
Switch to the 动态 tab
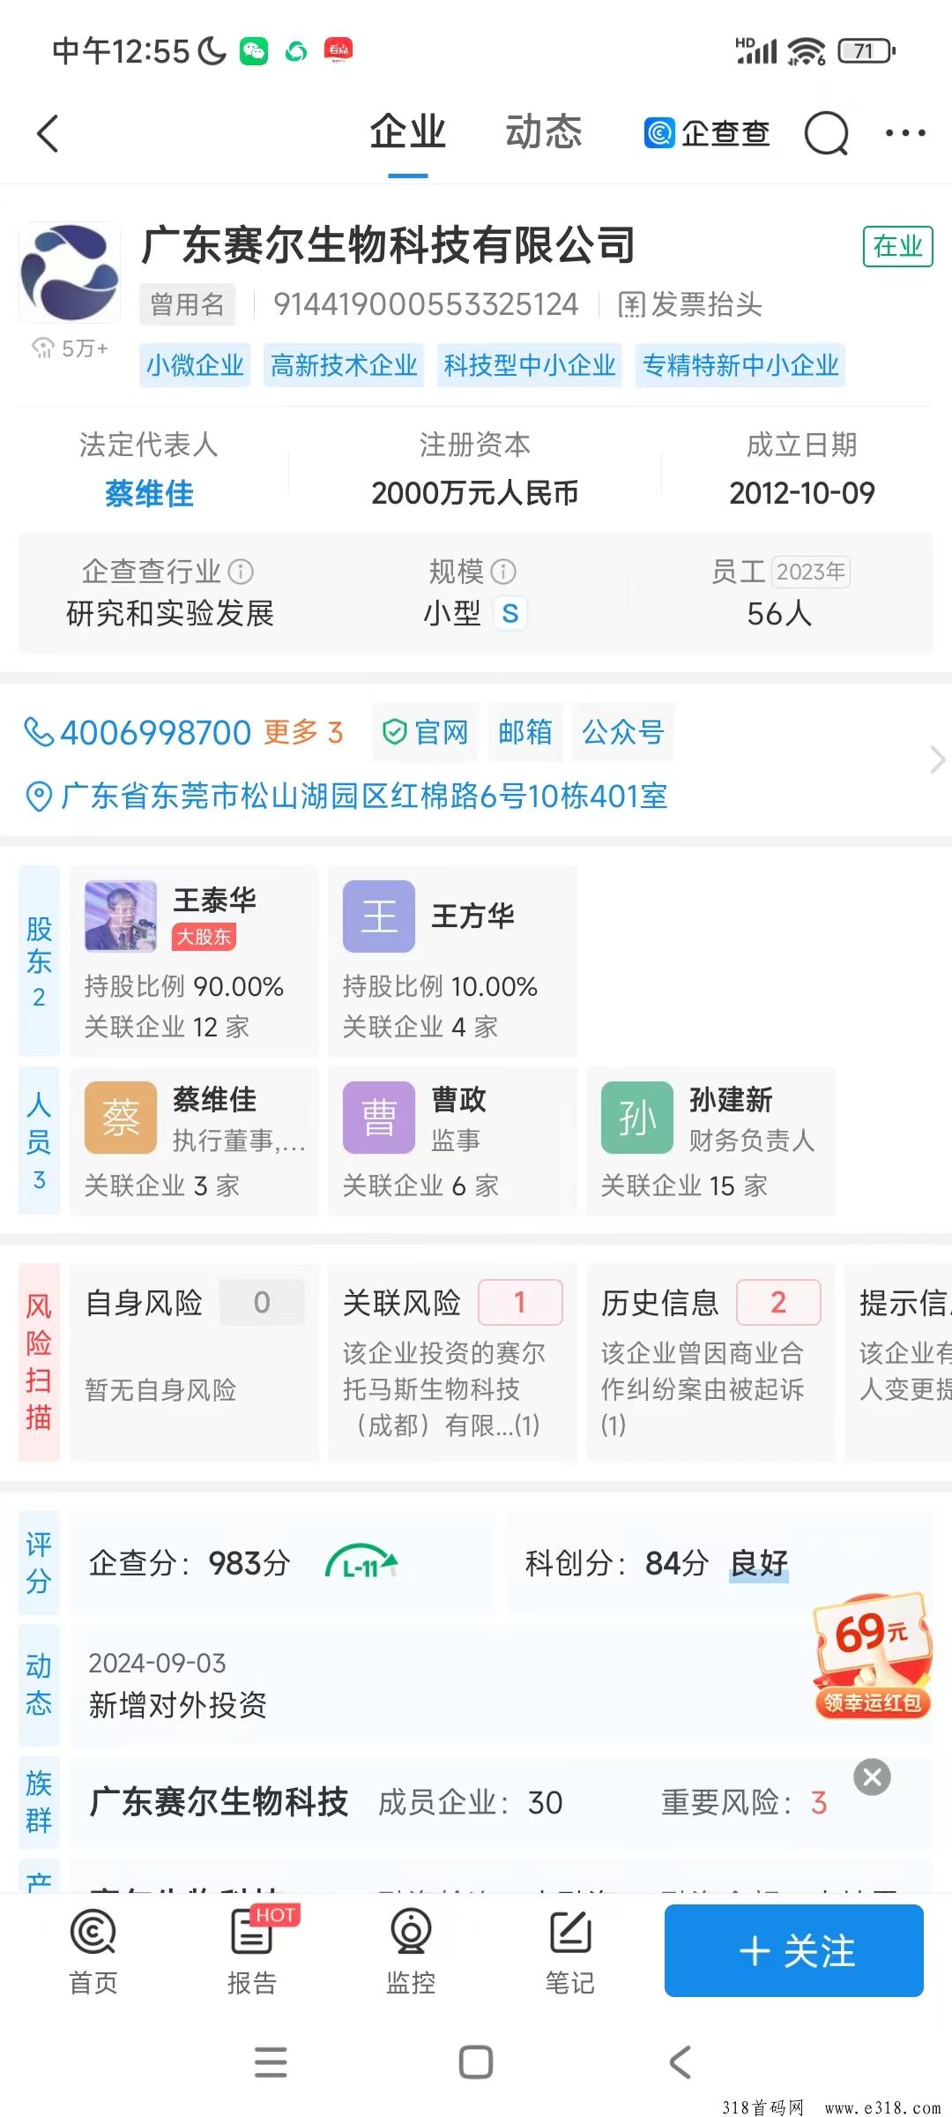click(544, 132)
